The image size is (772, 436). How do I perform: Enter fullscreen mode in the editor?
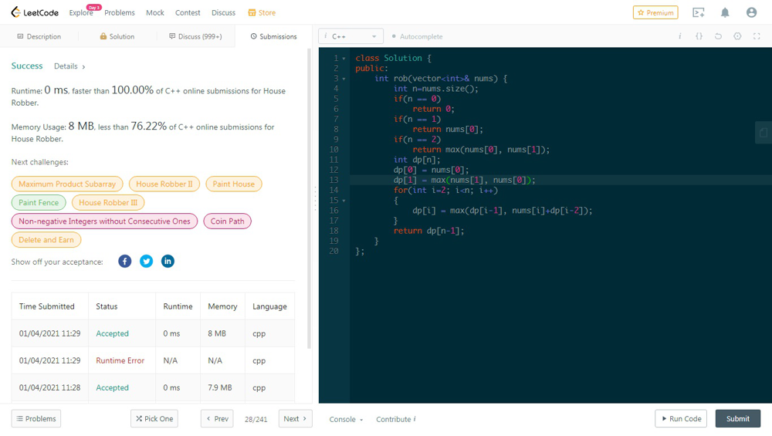pos(757,36)
